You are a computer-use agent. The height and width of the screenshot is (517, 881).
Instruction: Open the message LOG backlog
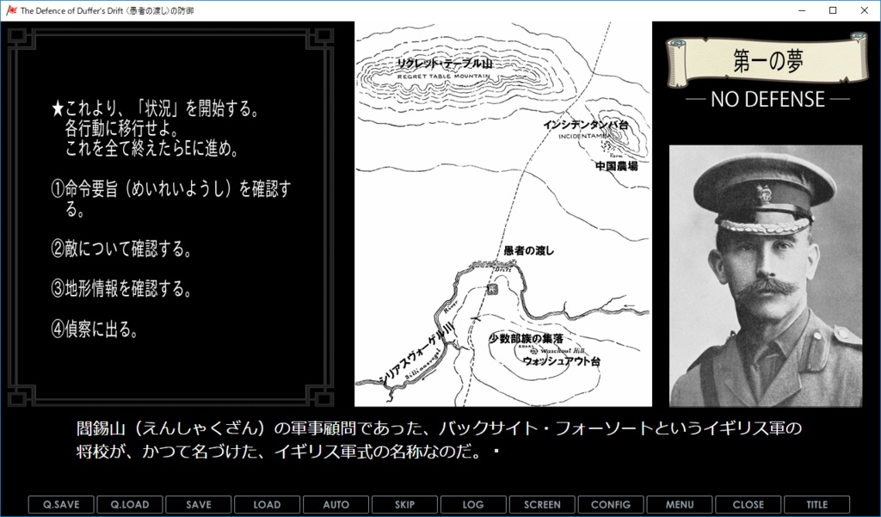click(473, 505)
